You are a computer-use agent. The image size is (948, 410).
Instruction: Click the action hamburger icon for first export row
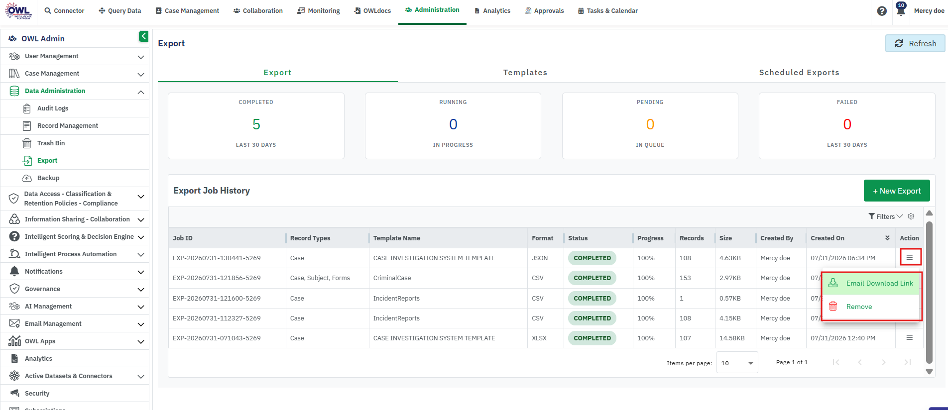910,257
